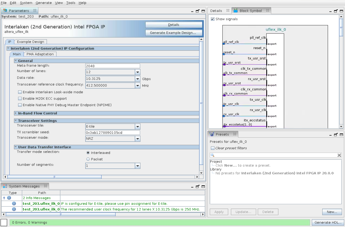Enable Interlaken Look-aside mode checkbox

(20, 92)
